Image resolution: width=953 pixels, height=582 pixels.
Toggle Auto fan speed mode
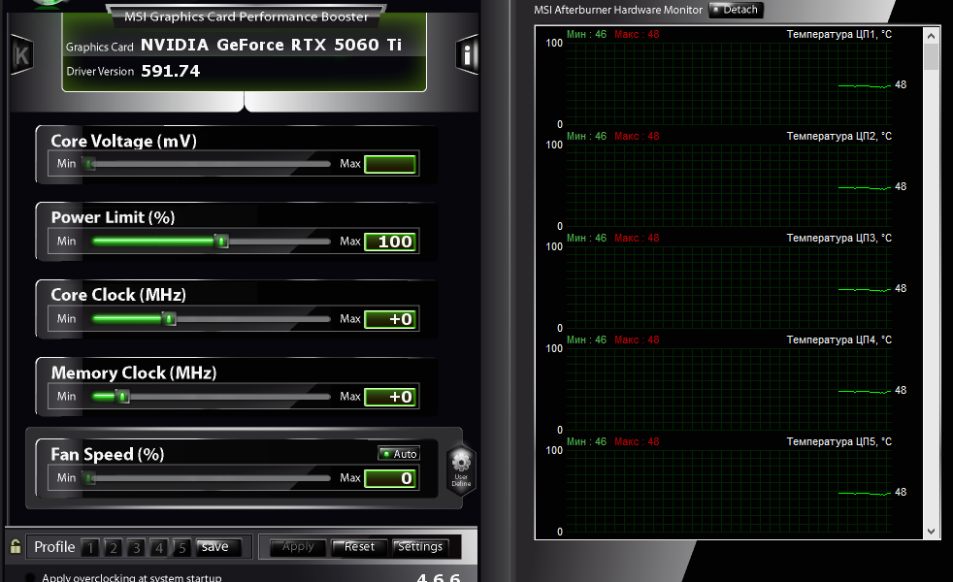(x=399, y=454)
